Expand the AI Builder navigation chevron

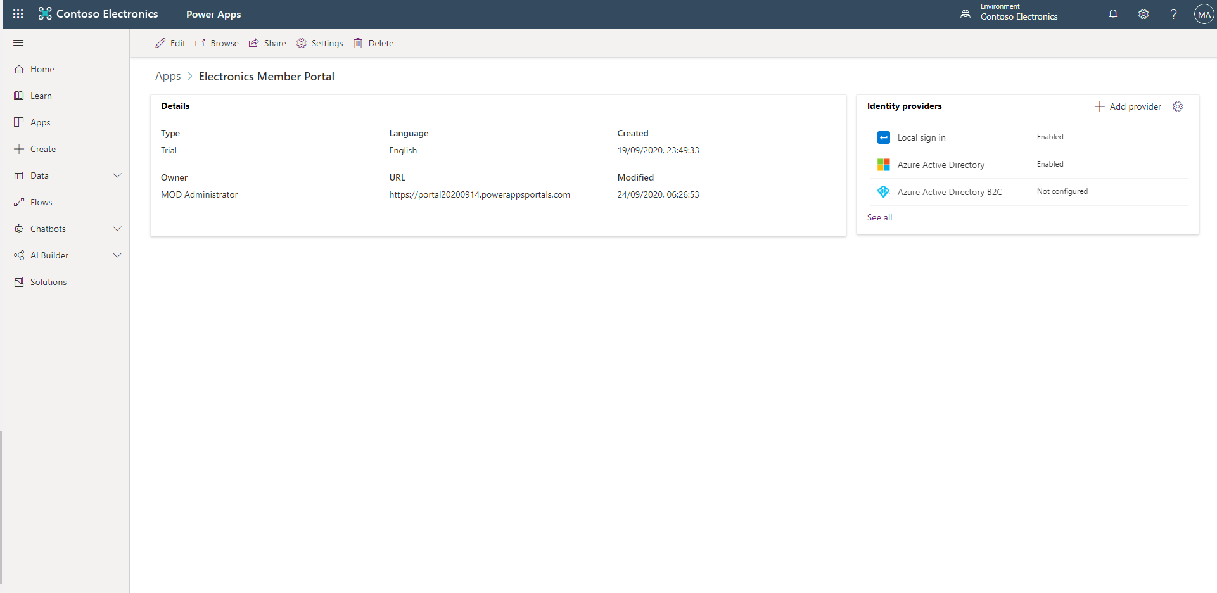[x=117, y=255]
